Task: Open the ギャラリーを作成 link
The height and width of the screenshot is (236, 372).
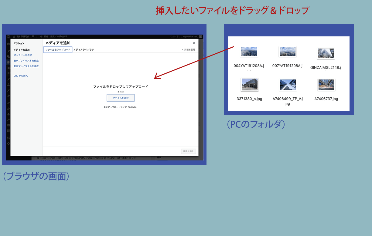Action: 23,55
